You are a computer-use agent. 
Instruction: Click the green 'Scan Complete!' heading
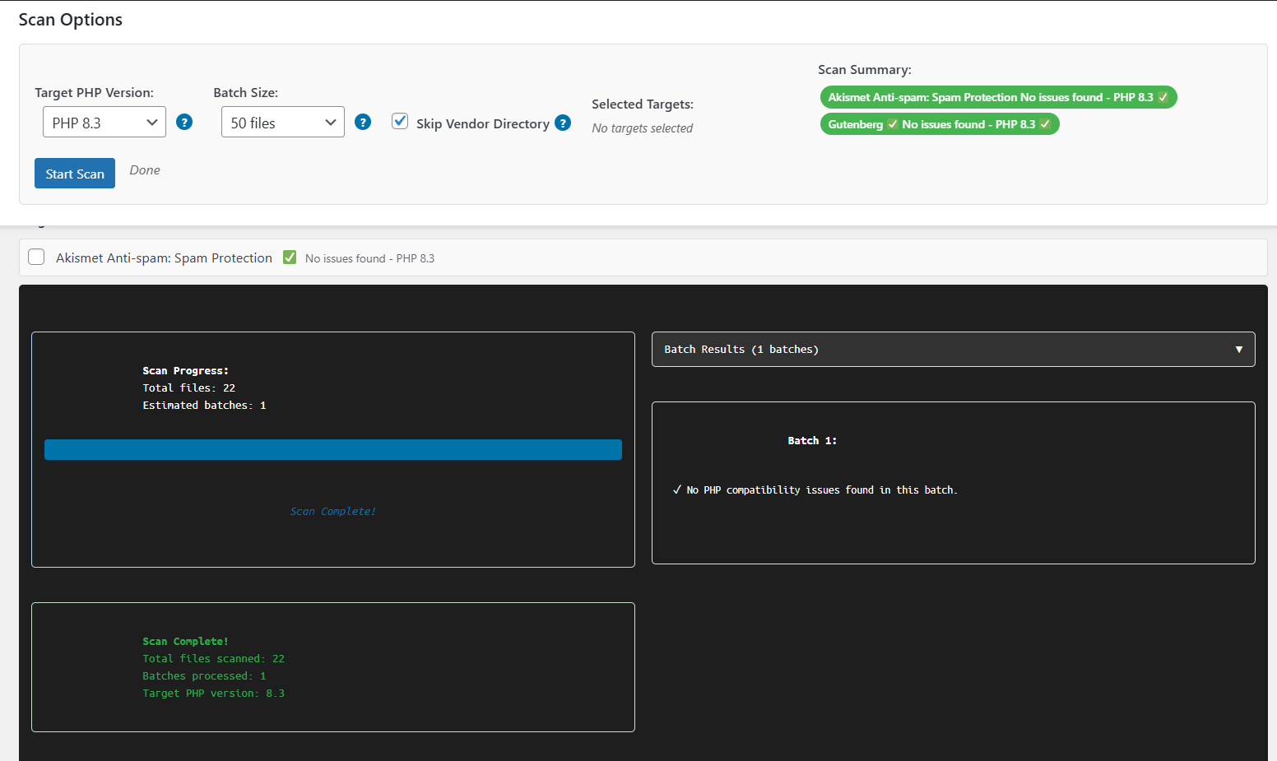186,642
